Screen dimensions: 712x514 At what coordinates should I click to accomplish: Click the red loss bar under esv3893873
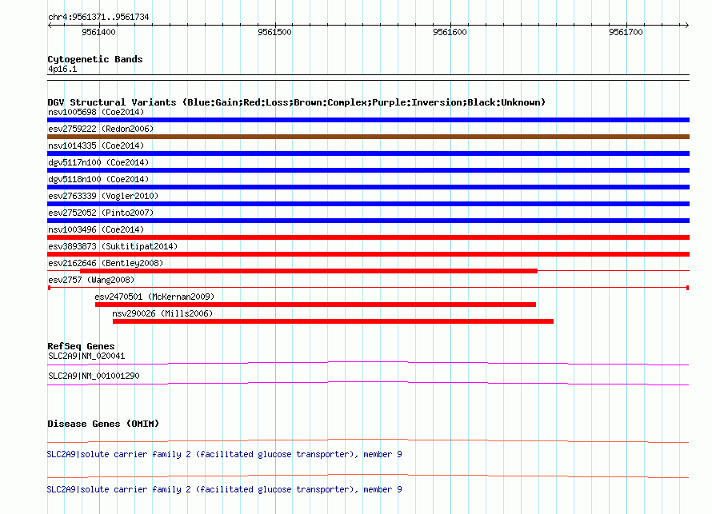point(368,254)
